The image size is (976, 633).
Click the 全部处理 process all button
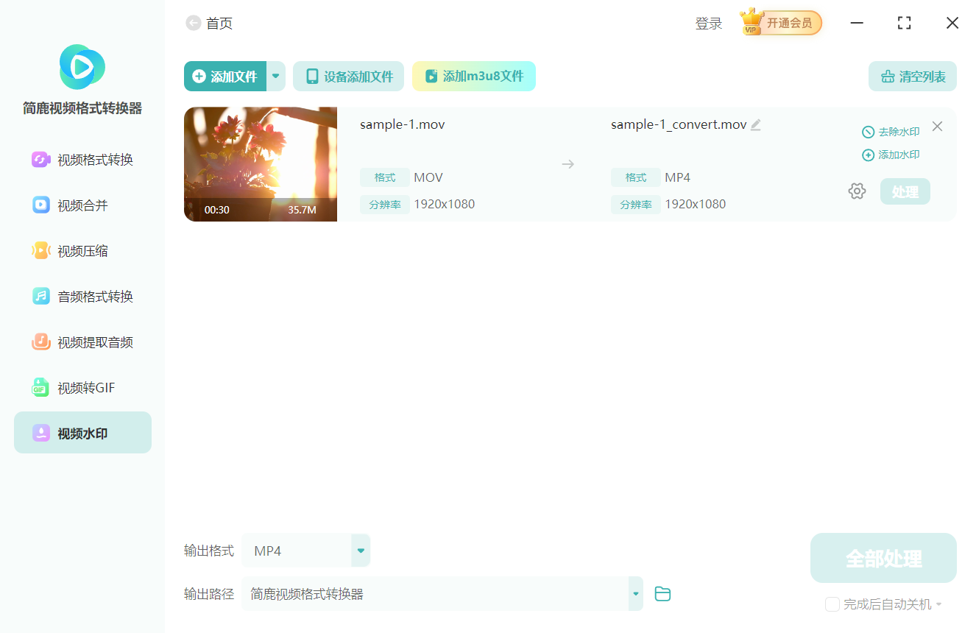click(x=883, y=558)
